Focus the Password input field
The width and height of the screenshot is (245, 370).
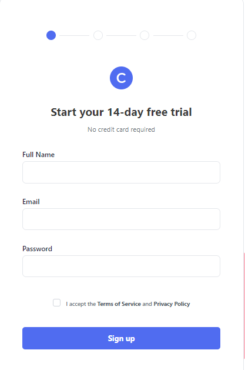tap(121, 266)
